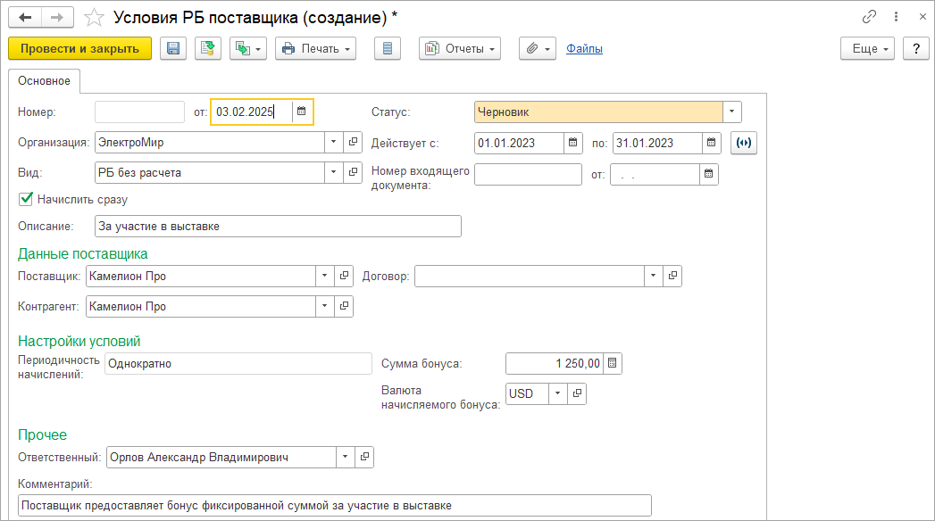The image size is (935, 521).
Task: Click the post document icon
Action: tap(208, 49)
